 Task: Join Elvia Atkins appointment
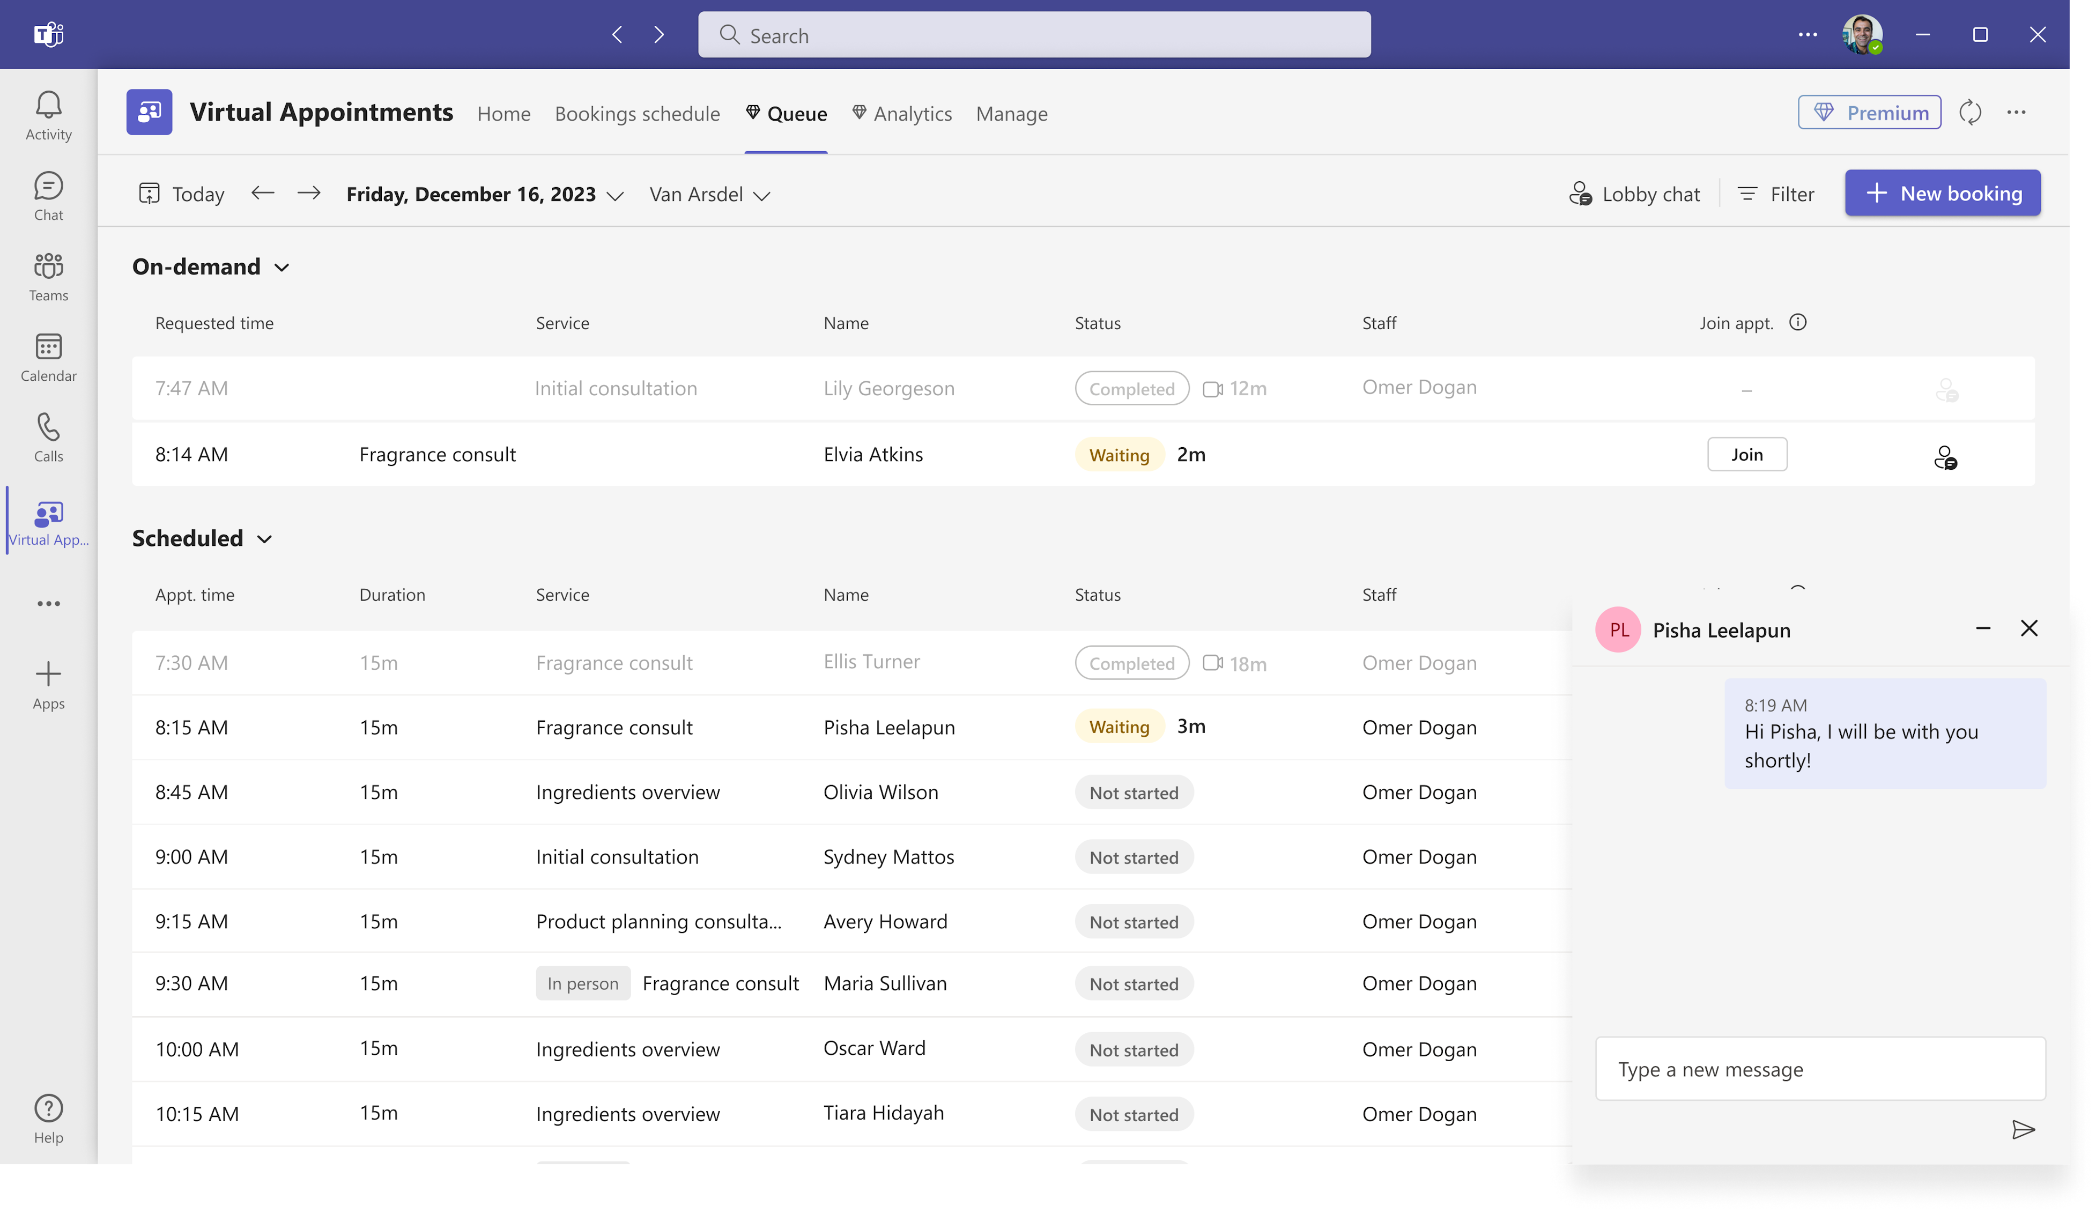[x=1746, y=455]
